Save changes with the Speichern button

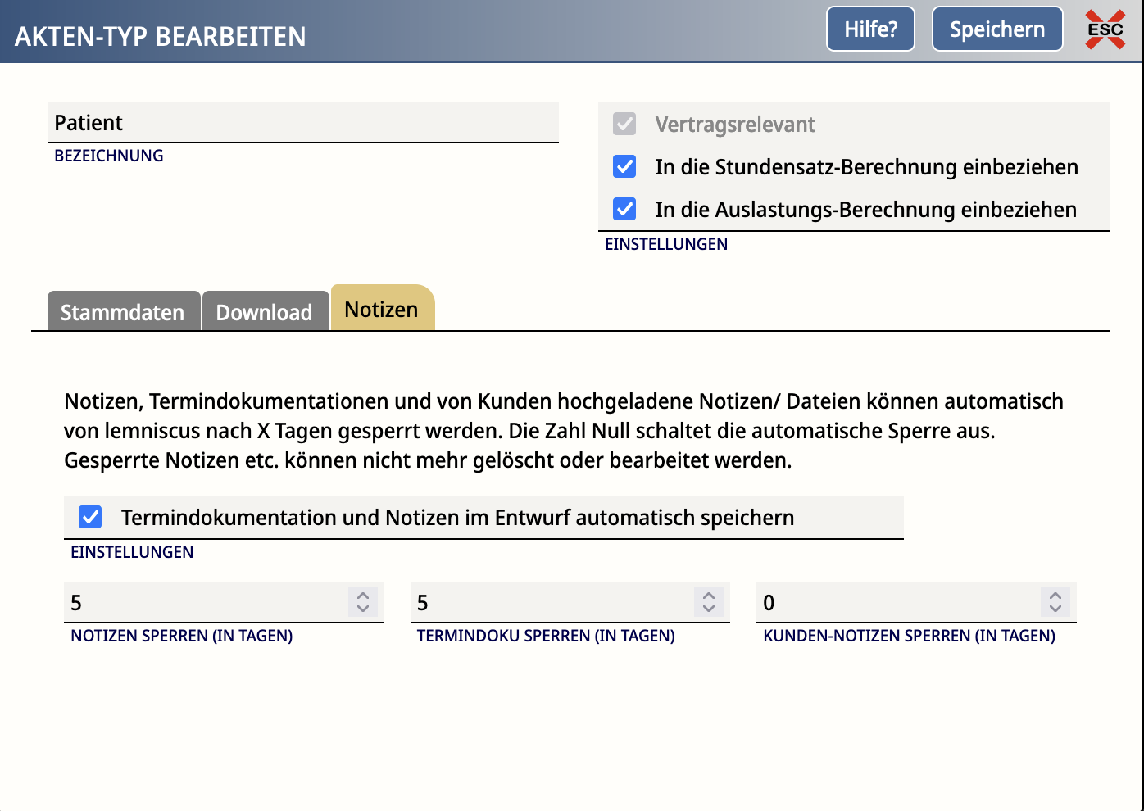(x=997, y=29)
